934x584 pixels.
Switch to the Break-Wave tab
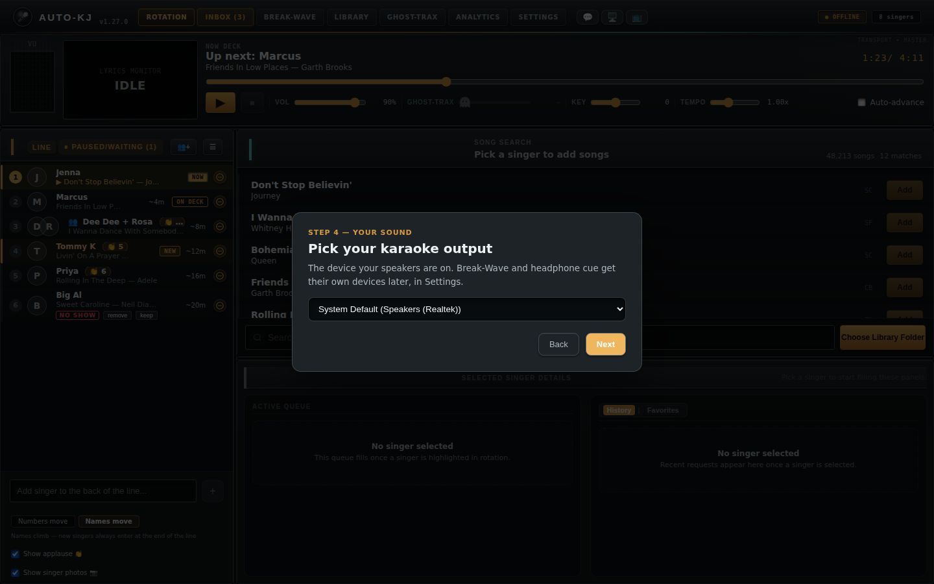(x=290, y=17)
